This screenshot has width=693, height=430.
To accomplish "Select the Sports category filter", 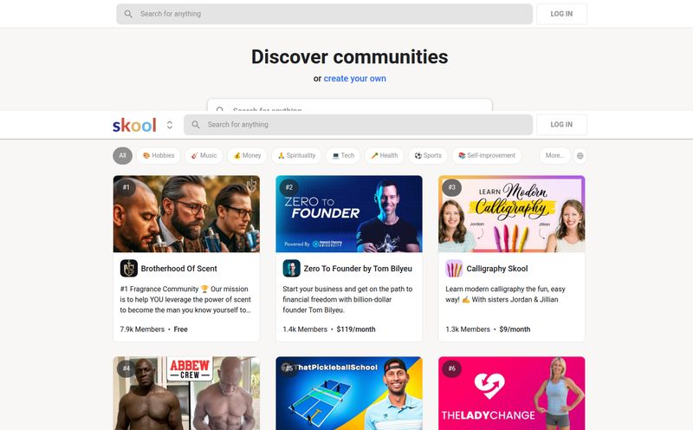I will 428,156.
